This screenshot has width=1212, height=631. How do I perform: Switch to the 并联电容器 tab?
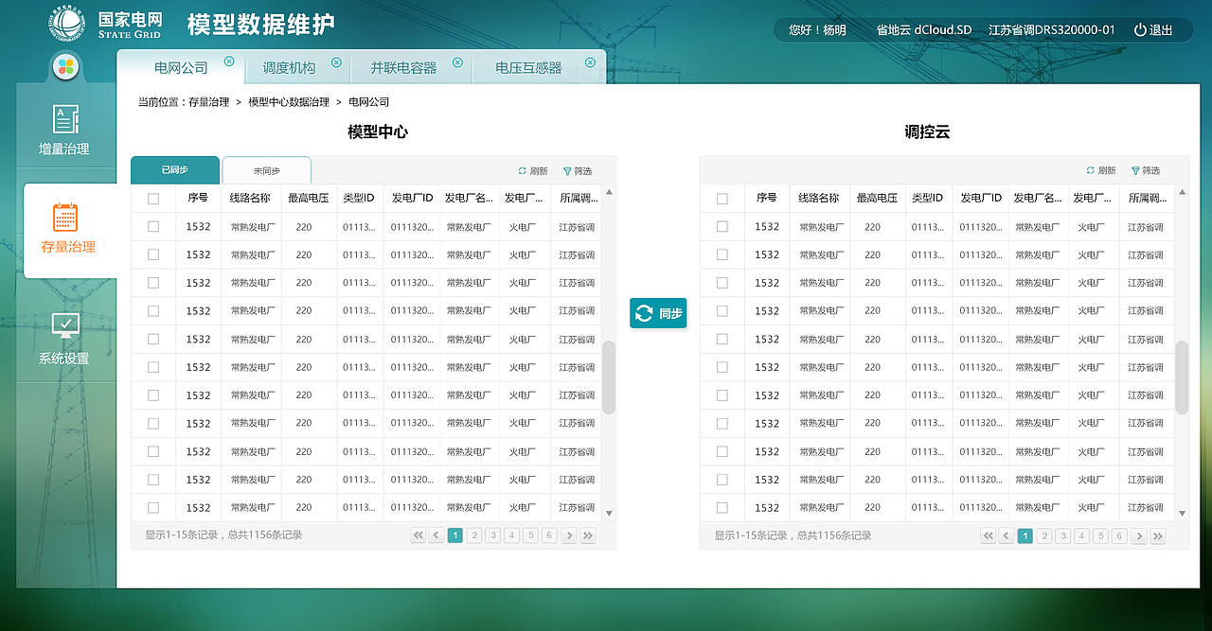(405, 66)
